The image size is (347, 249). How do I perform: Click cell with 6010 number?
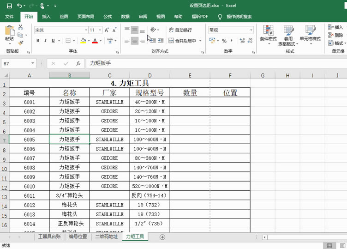29,186
